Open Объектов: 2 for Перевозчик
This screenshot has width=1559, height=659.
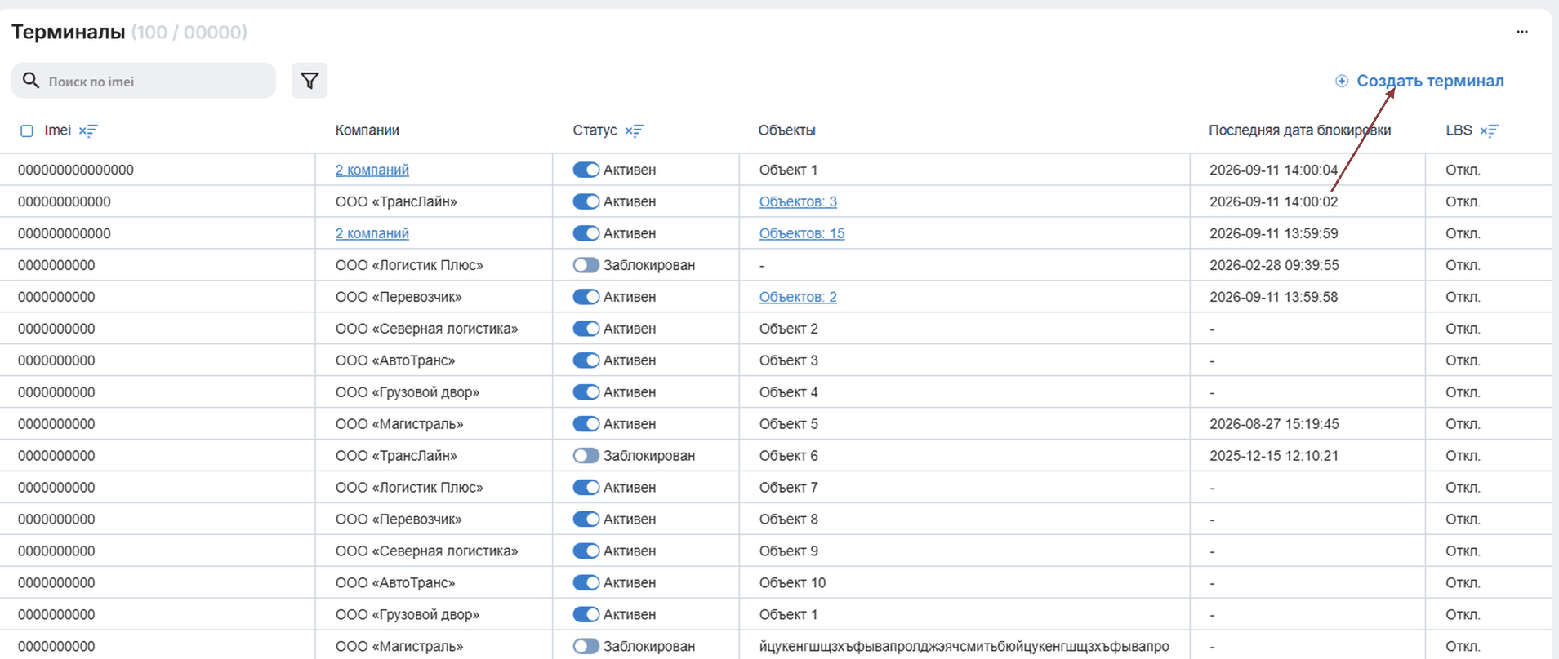click(x=798, y=297)
